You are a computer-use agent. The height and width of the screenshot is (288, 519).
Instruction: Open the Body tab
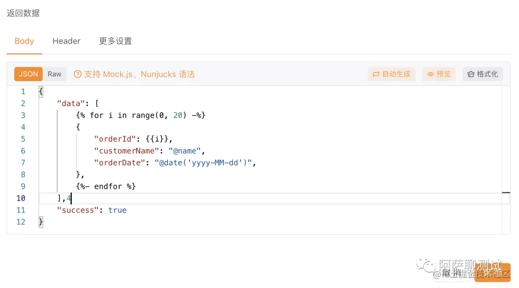click(24, 41)
